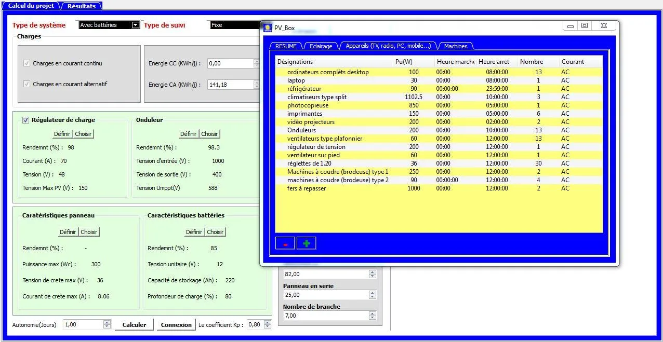Switch to the Résultats tab
Viewport: 663px width, 342px height.
coord(82,6)
